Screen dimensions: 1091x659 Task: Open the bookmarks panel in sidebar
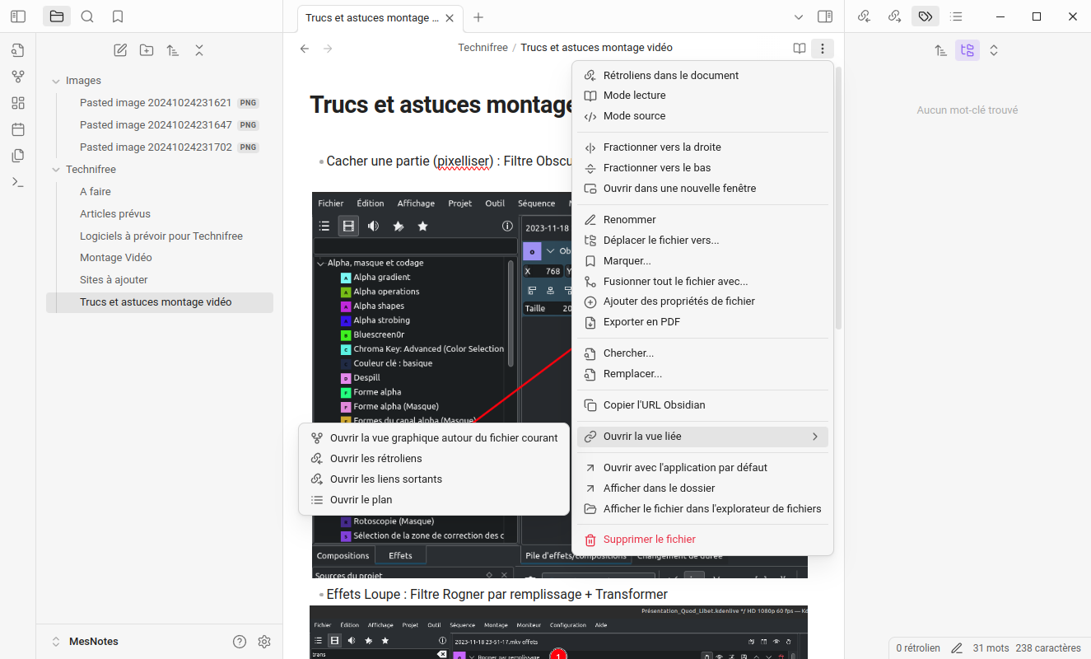(x=118, y=16)
